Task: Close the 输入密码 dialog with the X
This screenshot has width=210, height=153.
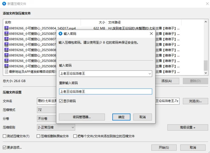Action: pos(151,34)
